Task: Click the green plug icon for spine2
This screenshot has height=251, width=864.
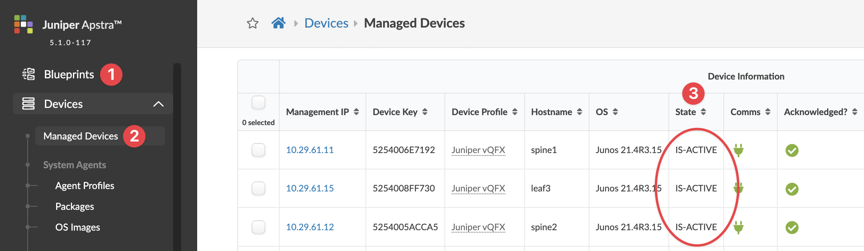Action: click(738, 227)
